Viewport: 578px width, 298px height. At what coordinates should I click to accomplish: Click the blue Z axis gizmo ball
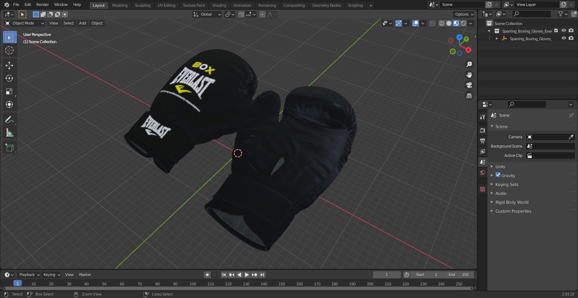[x=460, y=38]
